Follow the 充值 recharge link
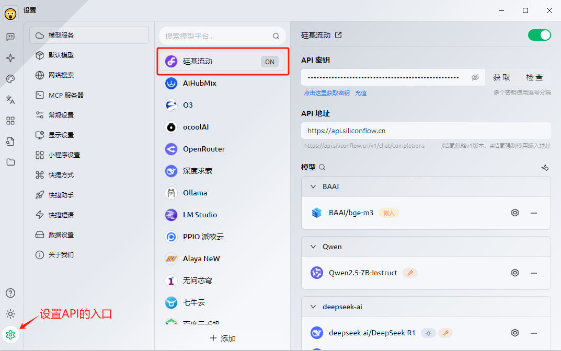 tap(361, 93)
